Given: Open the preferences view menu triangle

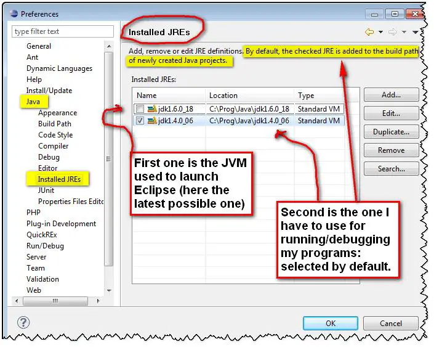Looking at the screenshot, I should (415, 33).
